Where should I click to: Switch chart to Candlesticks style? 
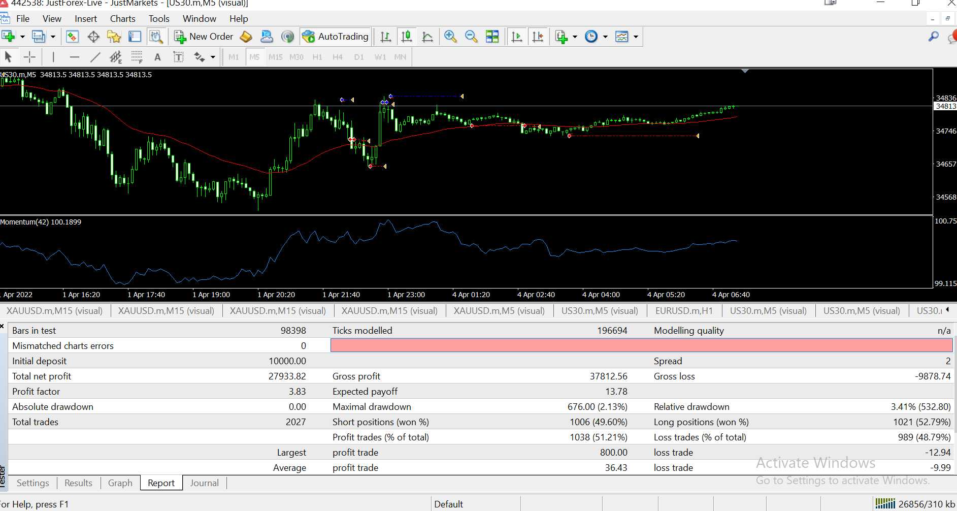coord(407,37)
